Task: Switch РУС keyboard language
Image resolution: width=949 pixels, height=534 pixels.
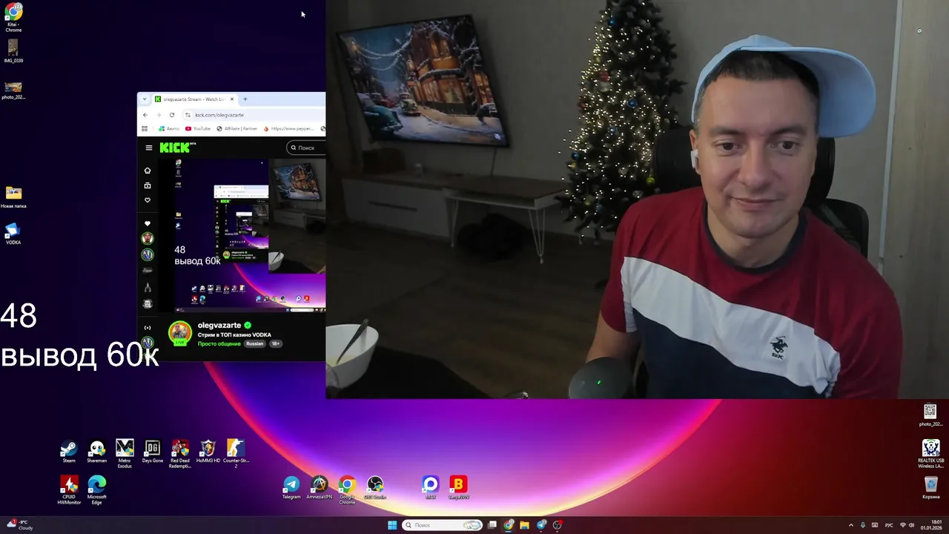Action: 889,525
